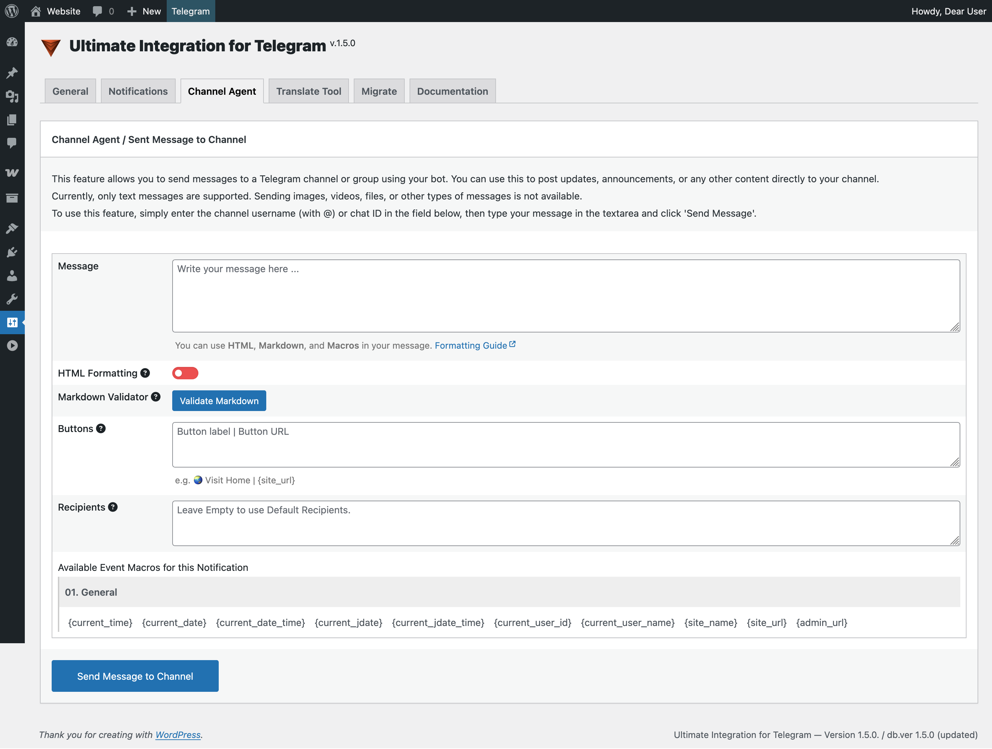
Task: Click the Website link in admin bar
Action: [x=64, y=11]
